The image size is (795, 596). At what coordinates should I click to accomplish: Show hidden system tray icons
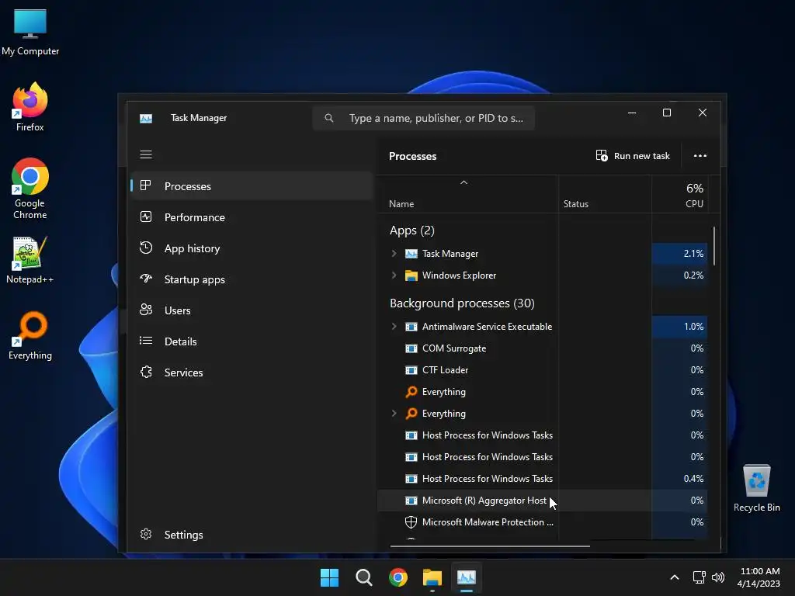(x=675, y=577)
